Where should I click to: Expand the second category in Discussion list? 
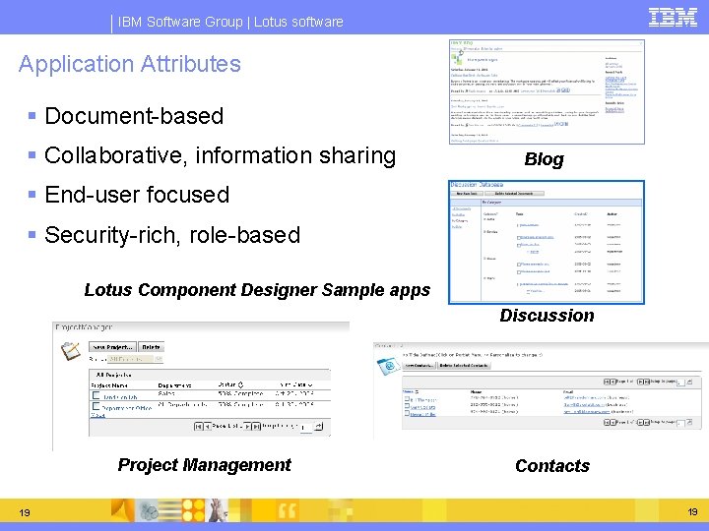pos(484,232)
